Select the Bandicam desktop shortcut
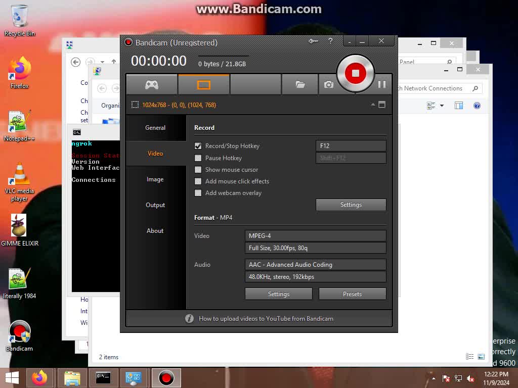The height and width of the screenshot is (388, 518). [20, 336]
